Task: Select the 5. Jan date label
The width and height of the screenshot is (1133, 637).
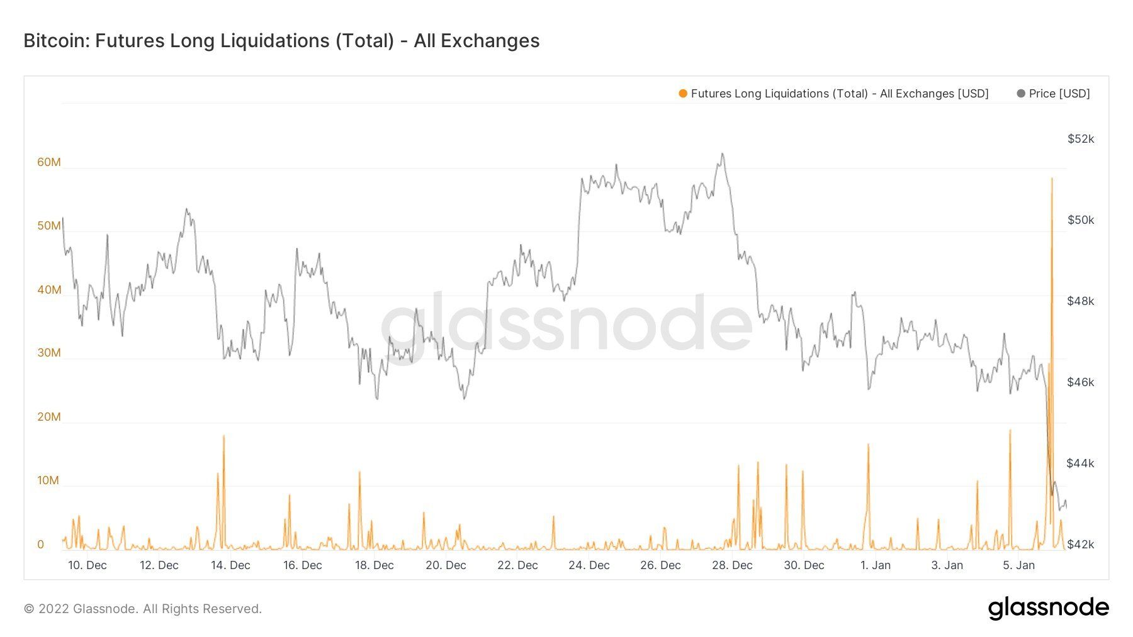Action: point(1018,565)
